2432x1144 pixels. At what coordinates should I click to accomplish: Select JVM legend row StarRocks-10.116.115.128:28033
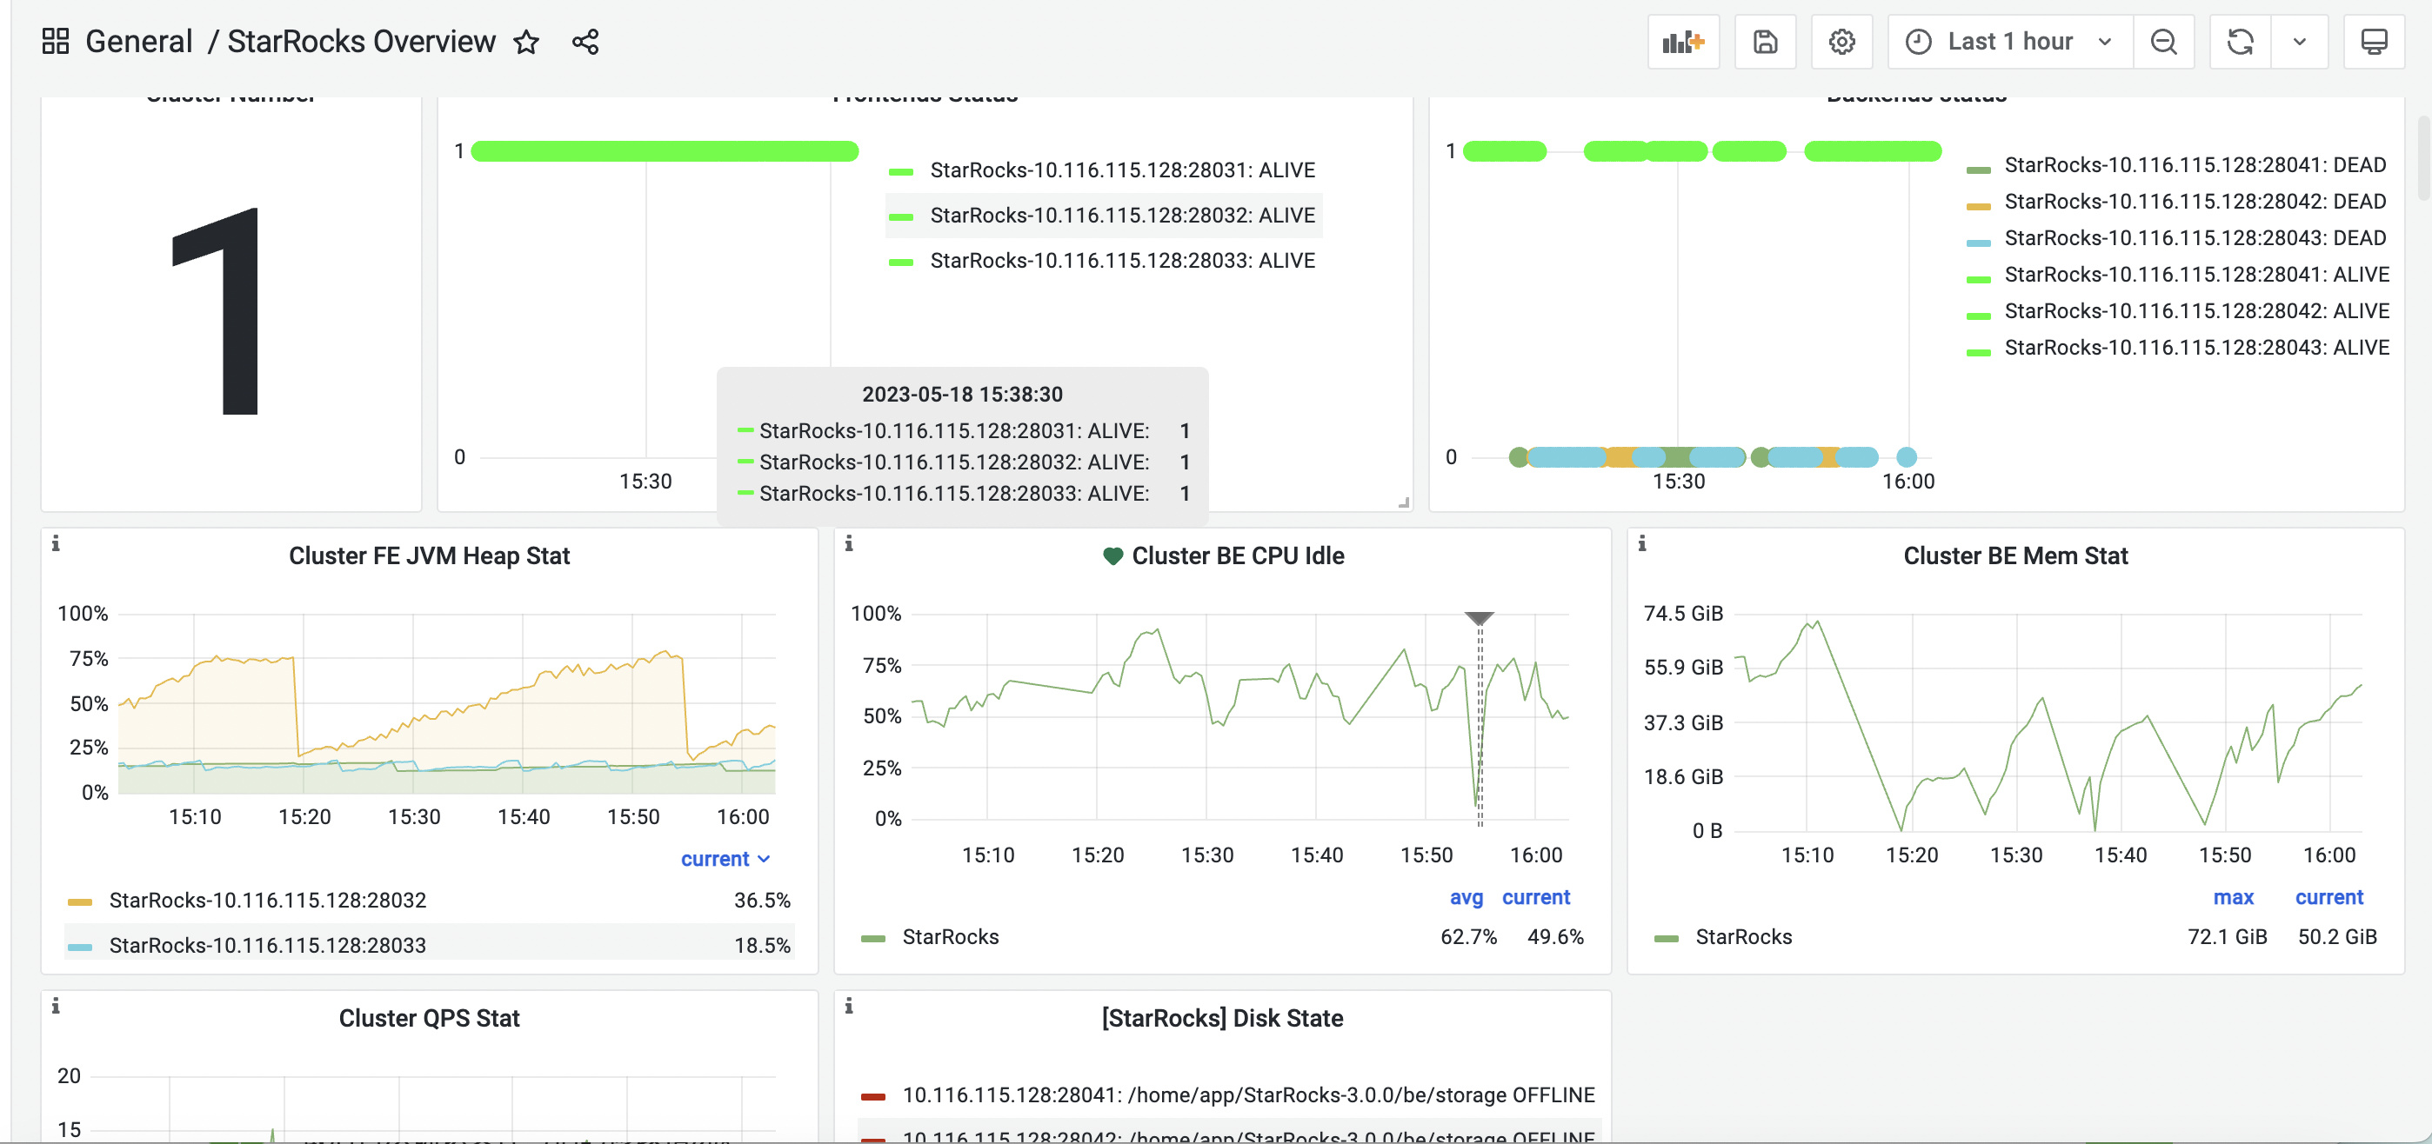click(267, 945)
